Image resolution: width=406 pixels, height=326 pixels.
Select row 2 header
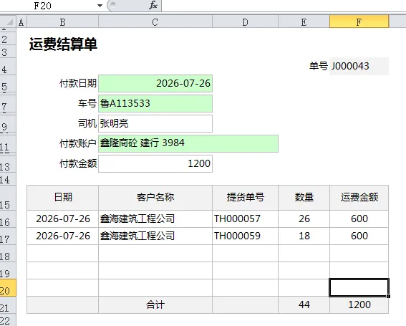(8, 39)
